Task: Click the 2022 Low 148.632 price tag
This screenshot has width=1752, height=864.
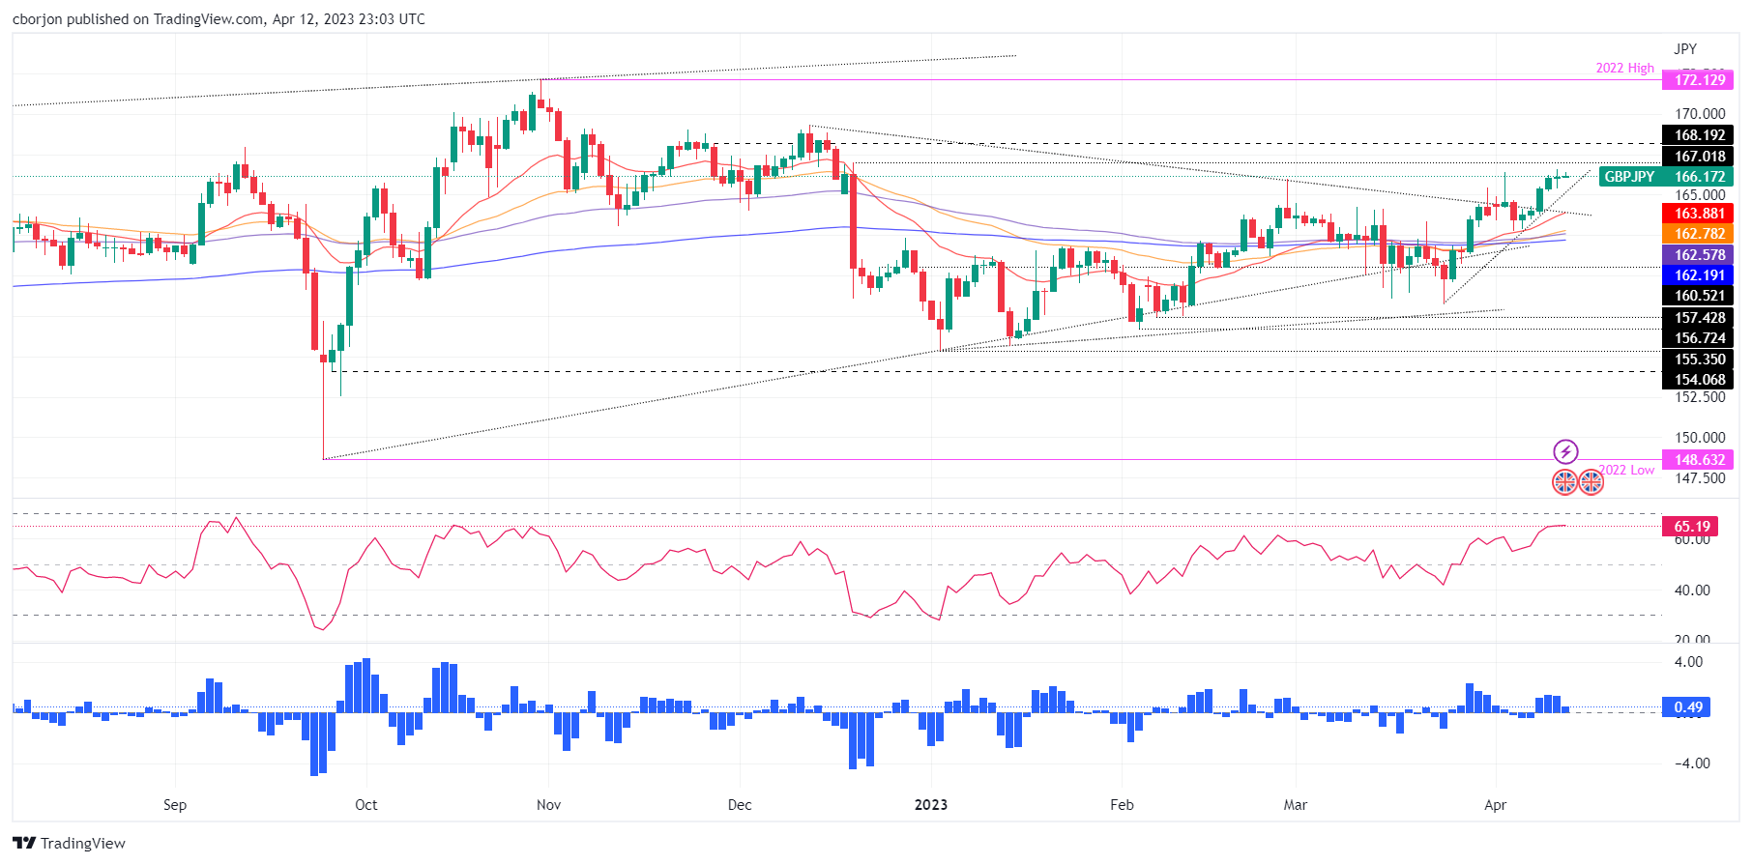Action: click(x=1699, y=460)
